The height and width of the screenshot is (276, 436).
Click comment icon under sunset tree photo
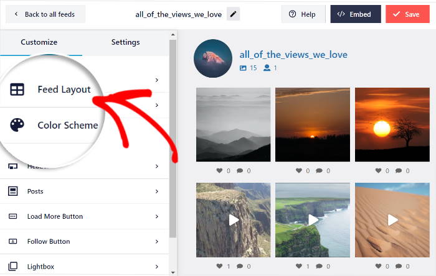[399, 171]
